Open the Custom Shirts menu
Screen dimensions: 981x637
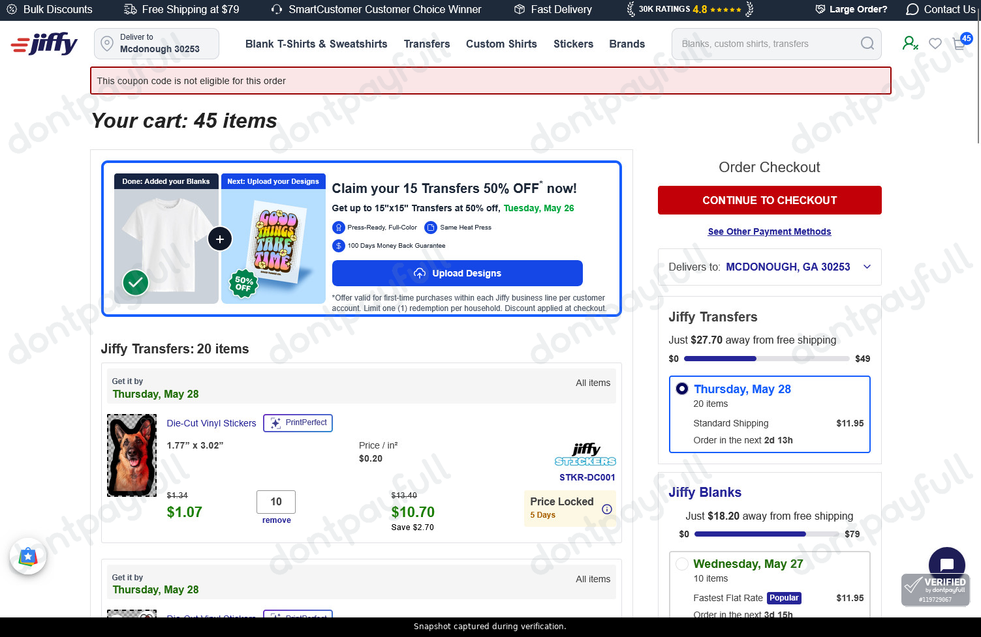click(501, 44)
